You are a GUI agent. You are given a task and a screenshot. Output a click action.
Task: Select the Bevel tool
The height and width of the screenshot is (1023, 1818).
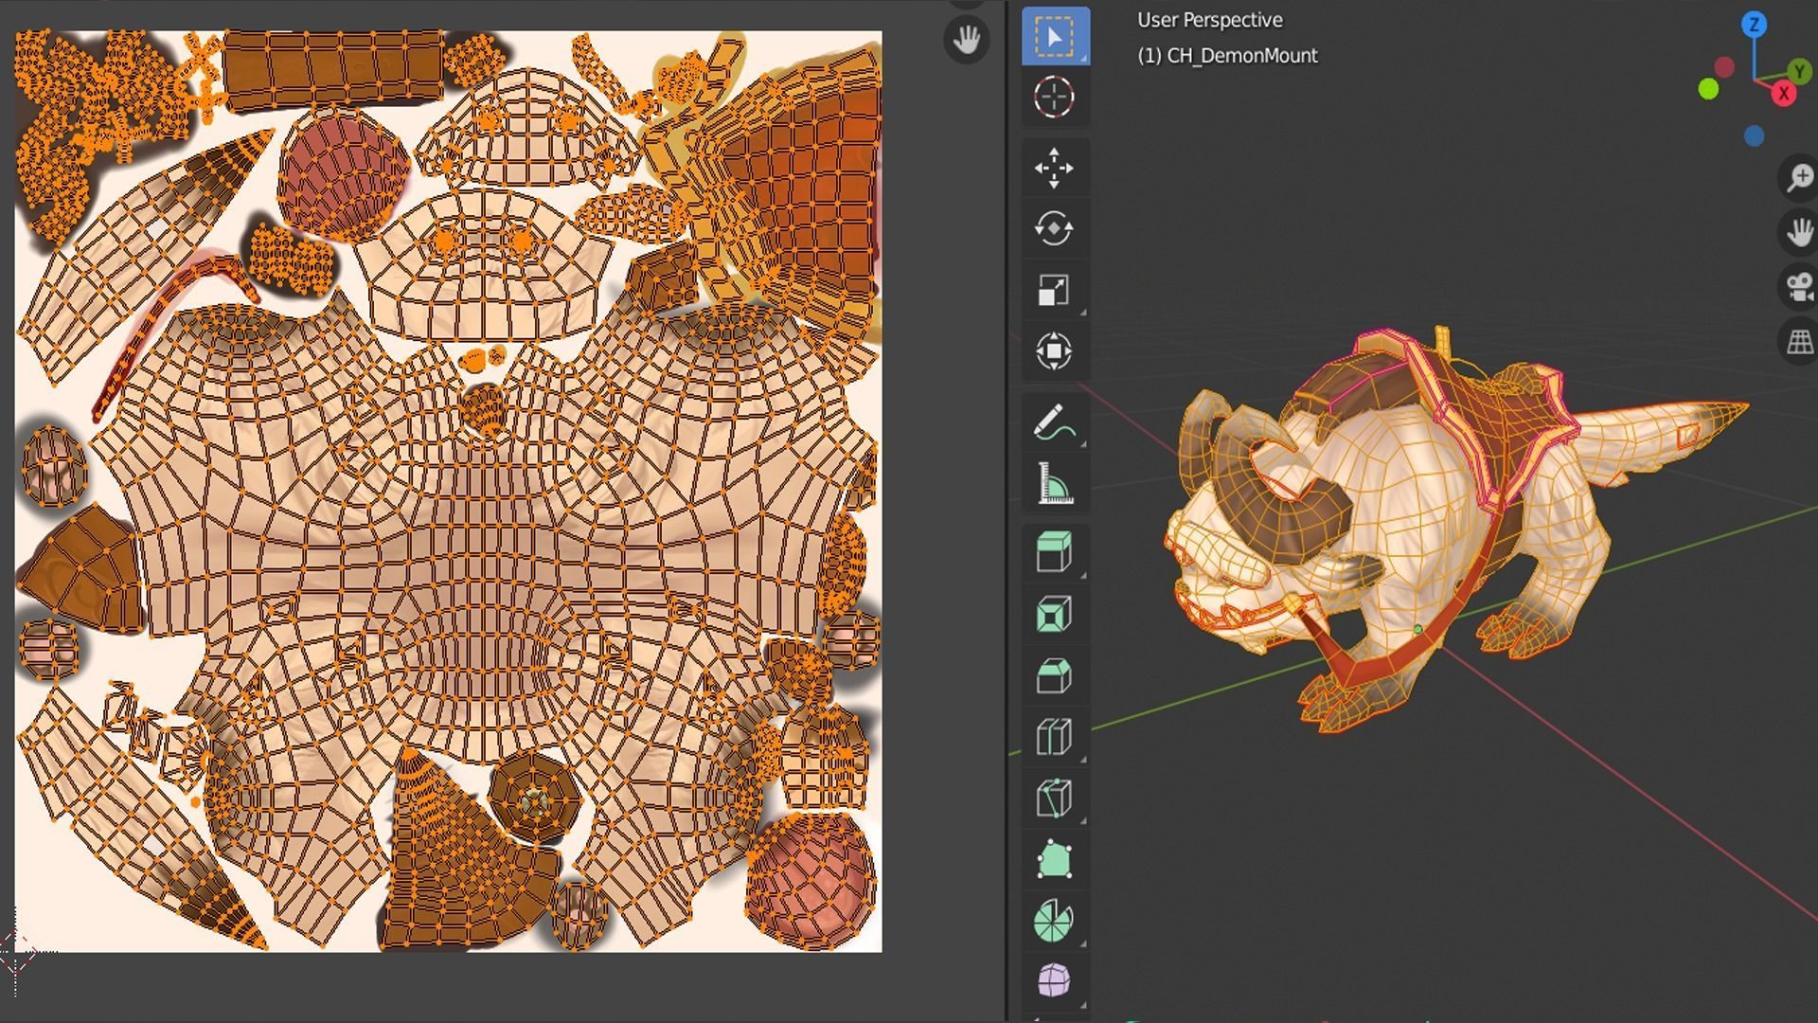click(x=1055, y=675)
